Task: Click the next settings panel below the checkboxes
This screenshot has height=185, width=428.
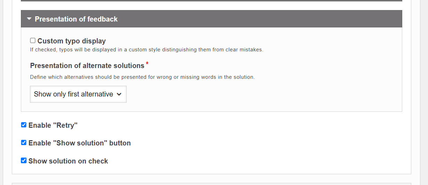Action: (212, 184)
